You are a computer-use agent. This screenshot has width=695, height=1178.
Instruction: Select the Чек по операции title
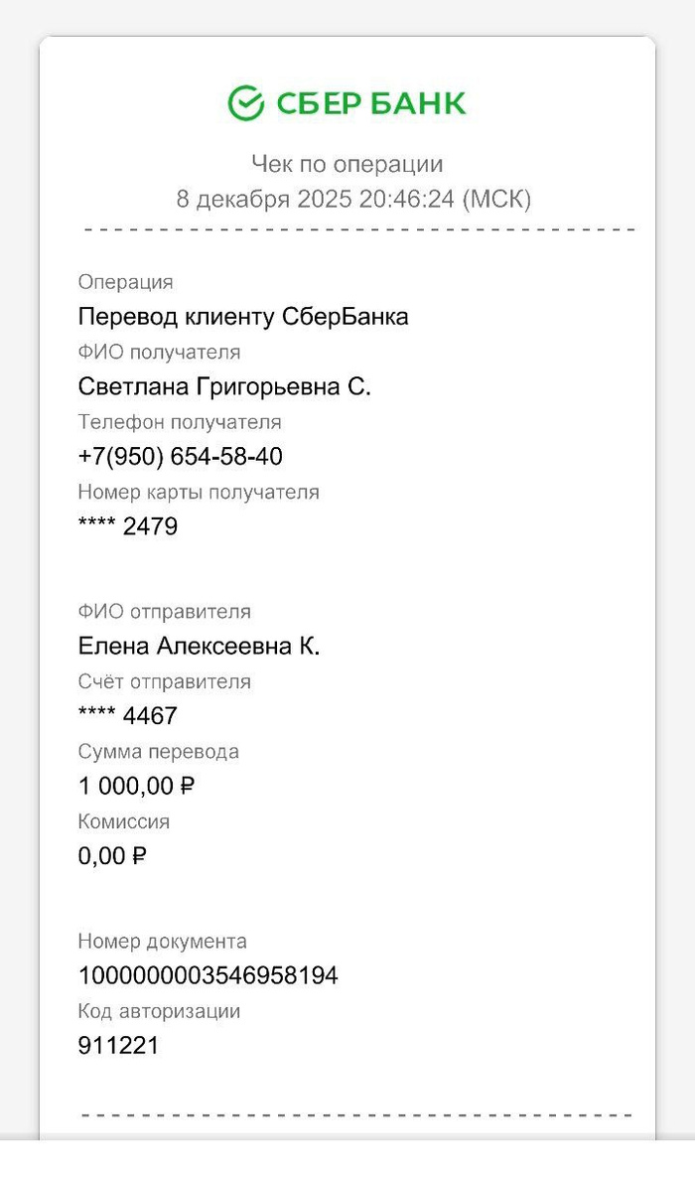tap(347, 164)
